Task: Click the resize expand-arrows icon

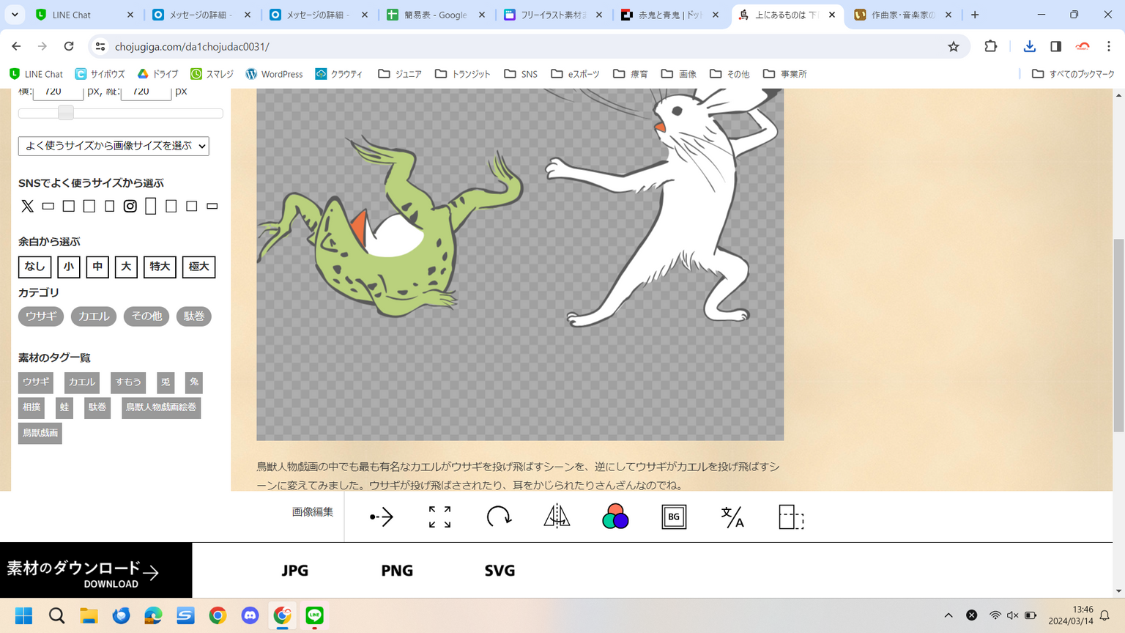Action: (439, 517)
